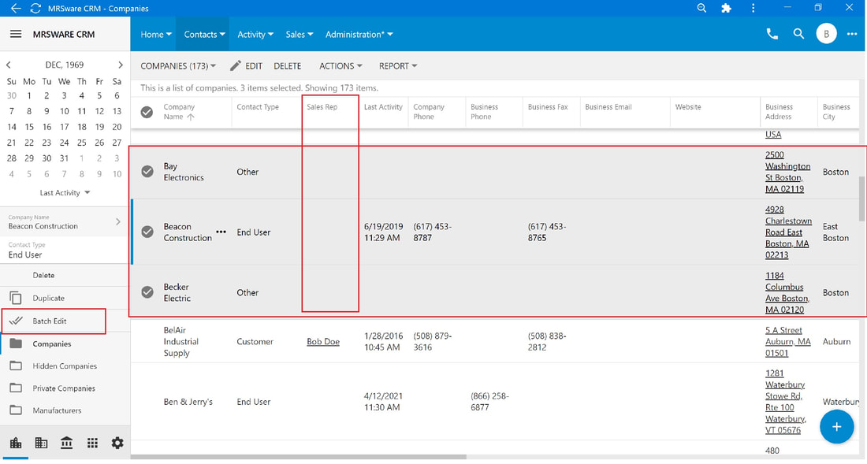The width and height of the screenshot is (867, 464).
Task: Open the hamburger menu beside MRSWARE CRM
Action: pyautogui.click(x=16, y=34)
